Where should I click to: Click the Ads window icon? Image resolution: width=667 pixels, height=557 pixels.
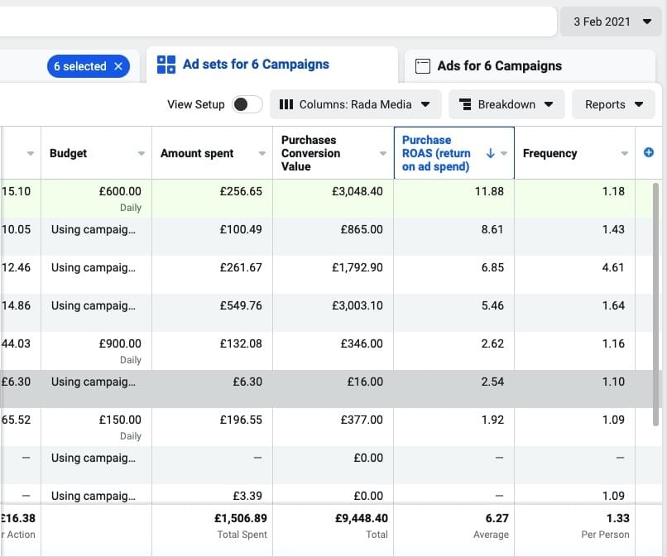point(423,66)
